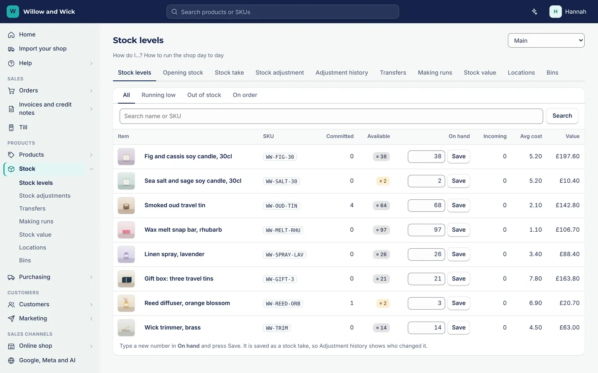Click the Stock box icon
Image resolution: width=598 pixels, height=373 pixels.
coord(11,169)
